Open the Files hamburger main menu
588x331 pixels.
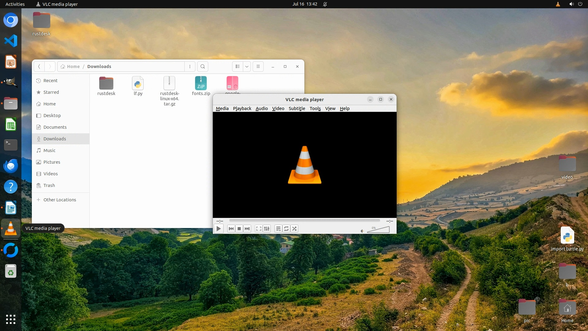[258, 67]
